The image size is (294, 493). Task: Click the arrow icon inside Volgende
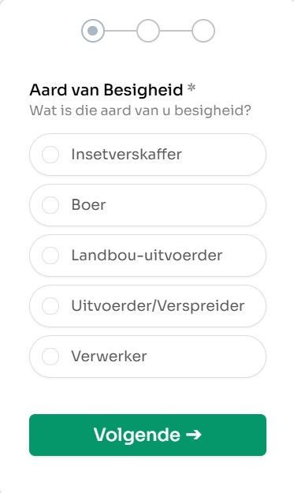(194, 435)
